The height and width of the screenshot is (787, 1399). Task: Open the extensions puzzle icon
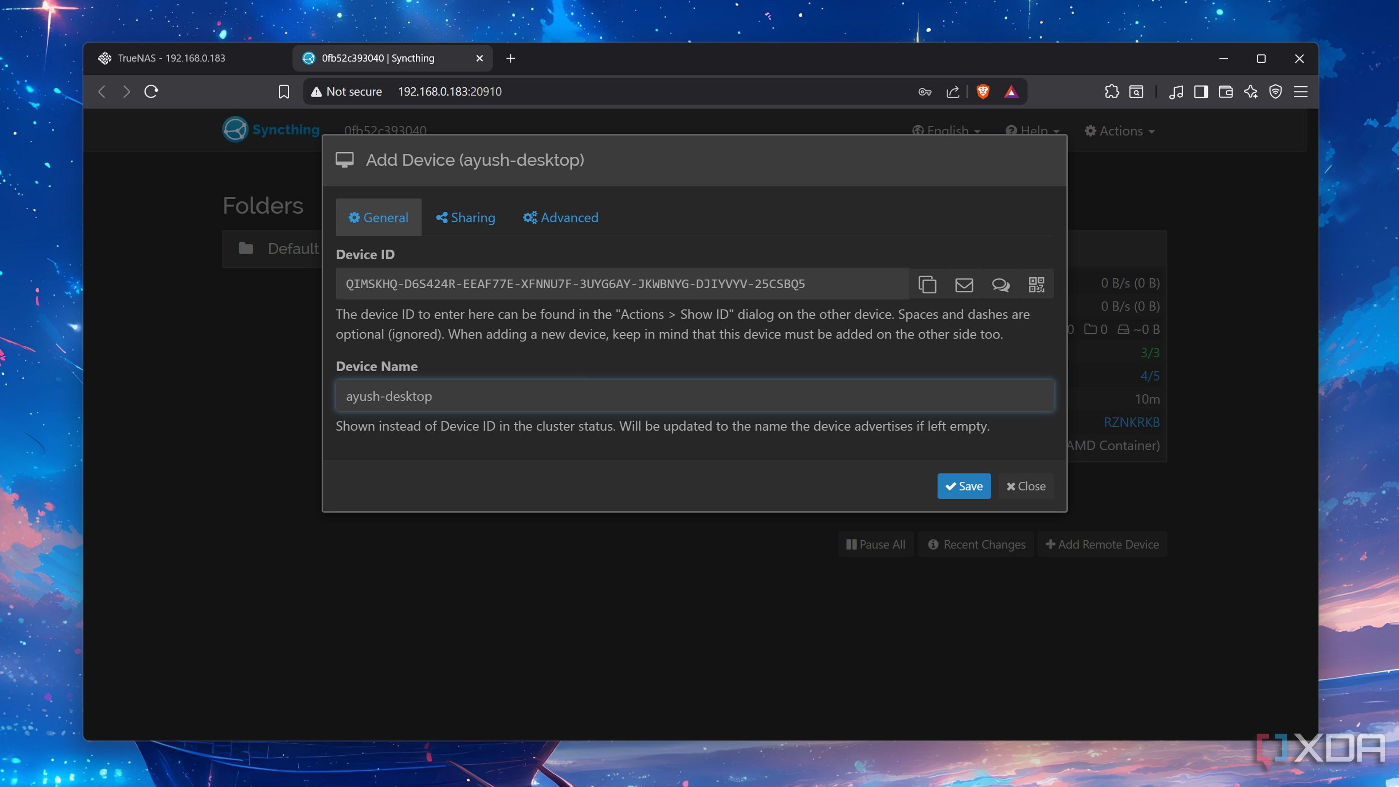click(x=1112, y=92)
